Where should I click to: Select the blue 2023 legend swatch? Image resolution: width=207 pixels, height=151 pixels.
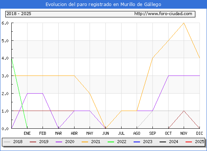(x=137, y=142)
